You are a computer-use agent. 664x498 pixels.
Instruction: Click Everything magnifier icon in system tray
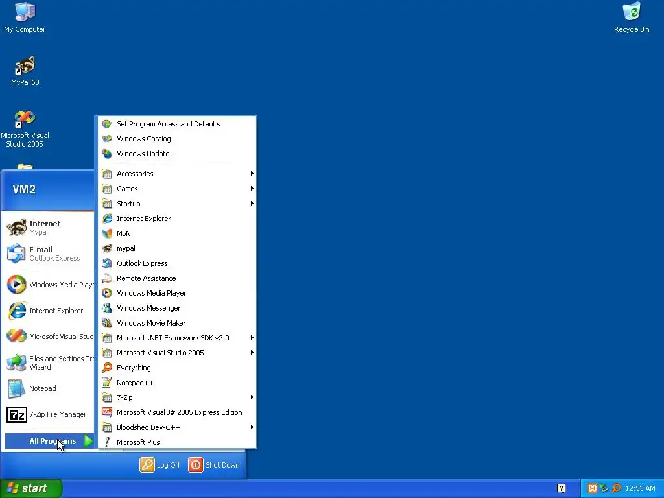coord(616,488)
